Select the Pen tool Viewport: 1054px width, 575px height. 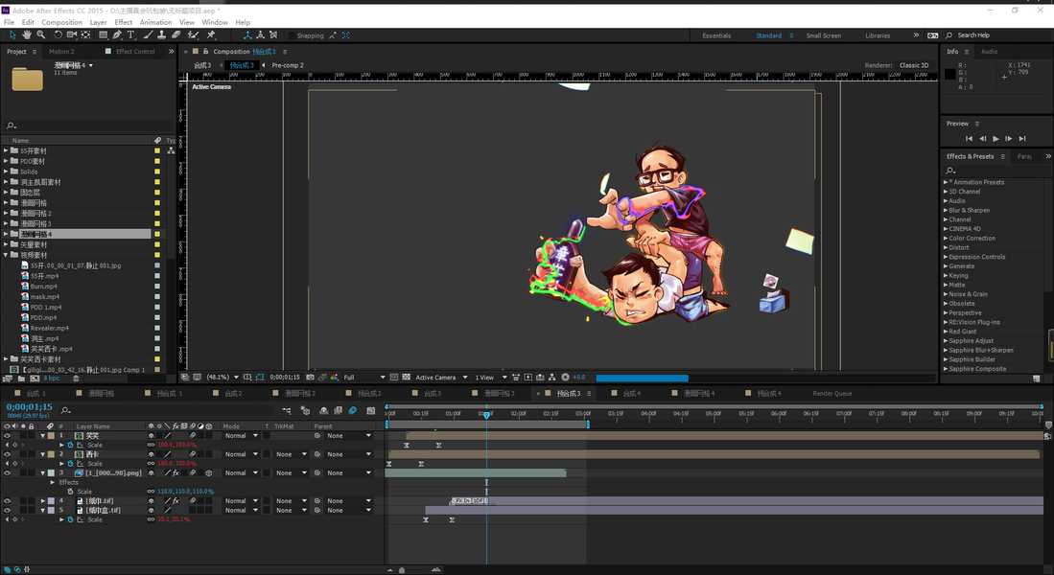coord(117,34)
